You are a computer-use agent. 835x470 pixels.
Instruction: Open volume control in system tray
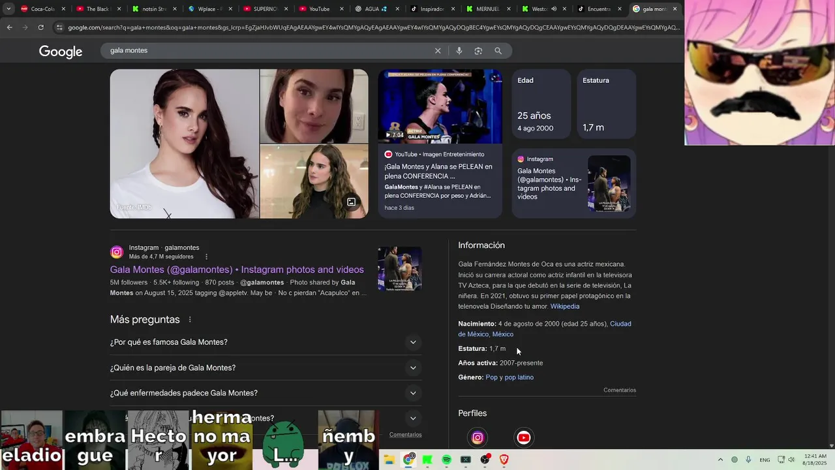791,460
